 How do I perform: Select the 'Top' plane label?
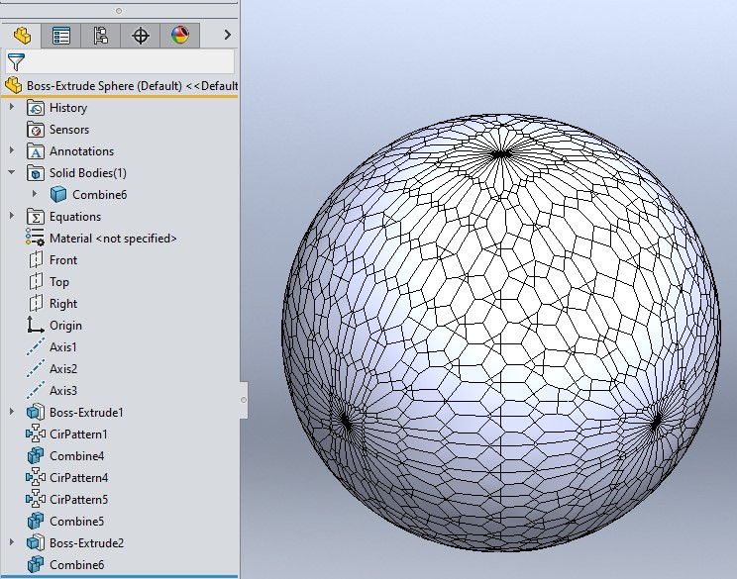pyautogui.click(x=59, y=282)
